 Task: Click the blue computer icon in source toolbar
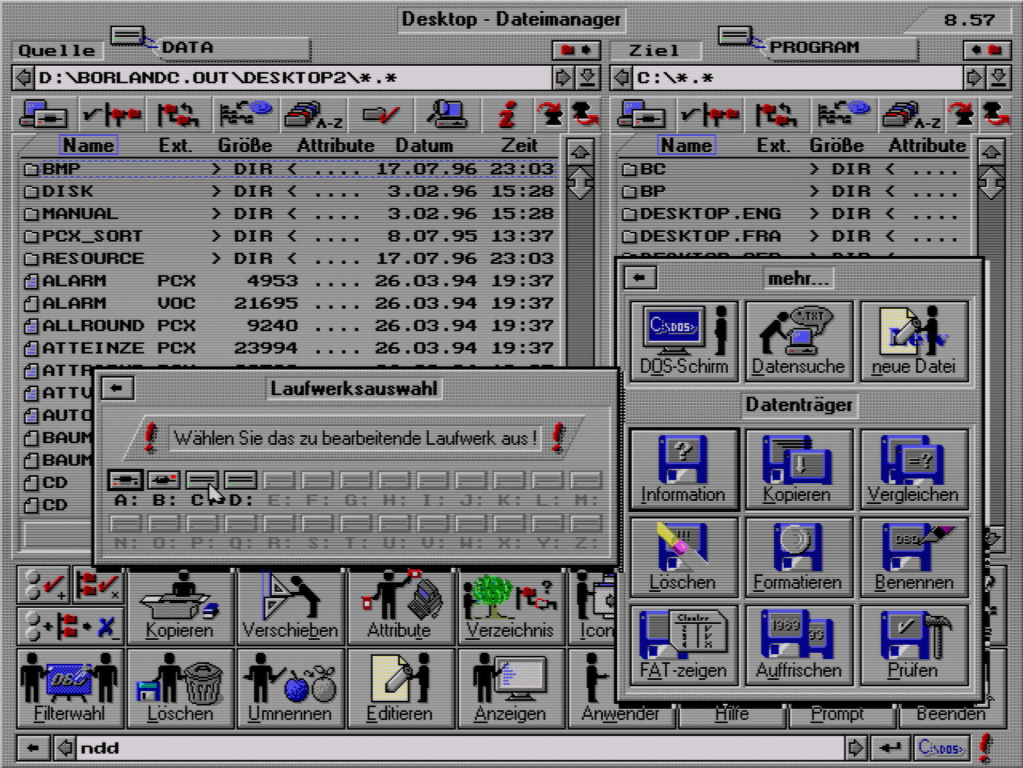pos(447,114)
